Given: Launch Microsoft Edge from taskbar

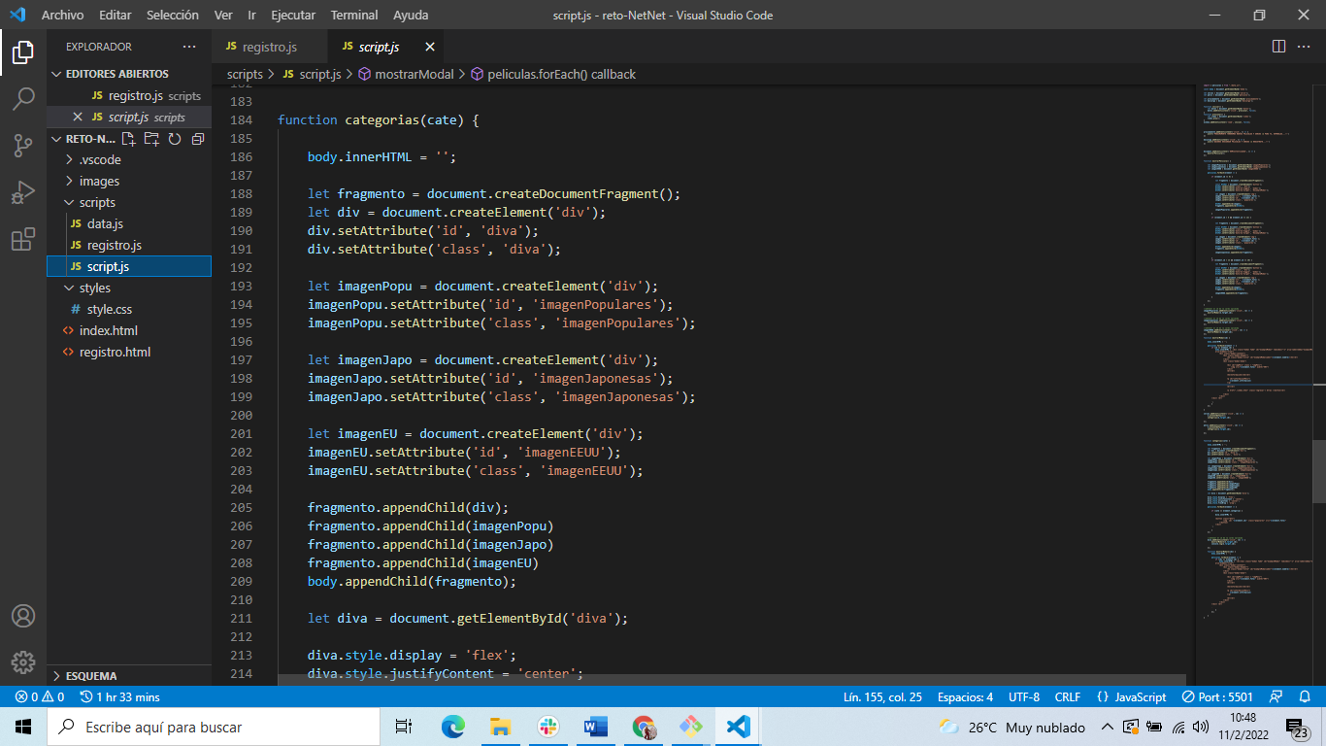Looking at the screenshot, I should pyautogui.click(x=452, y=727).
